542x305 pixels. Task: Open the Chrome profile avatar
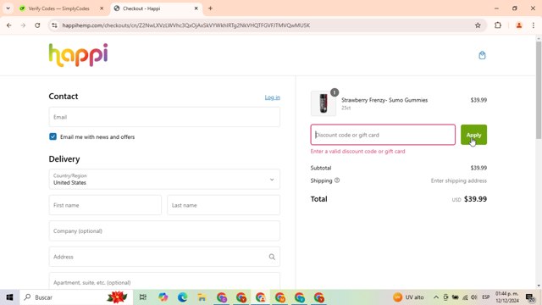pos(519,25)
